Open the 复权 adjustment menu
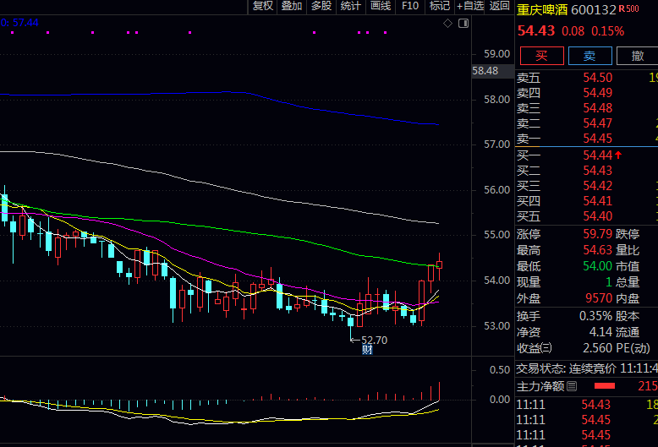The image size is (658, 447). (263, 6)
